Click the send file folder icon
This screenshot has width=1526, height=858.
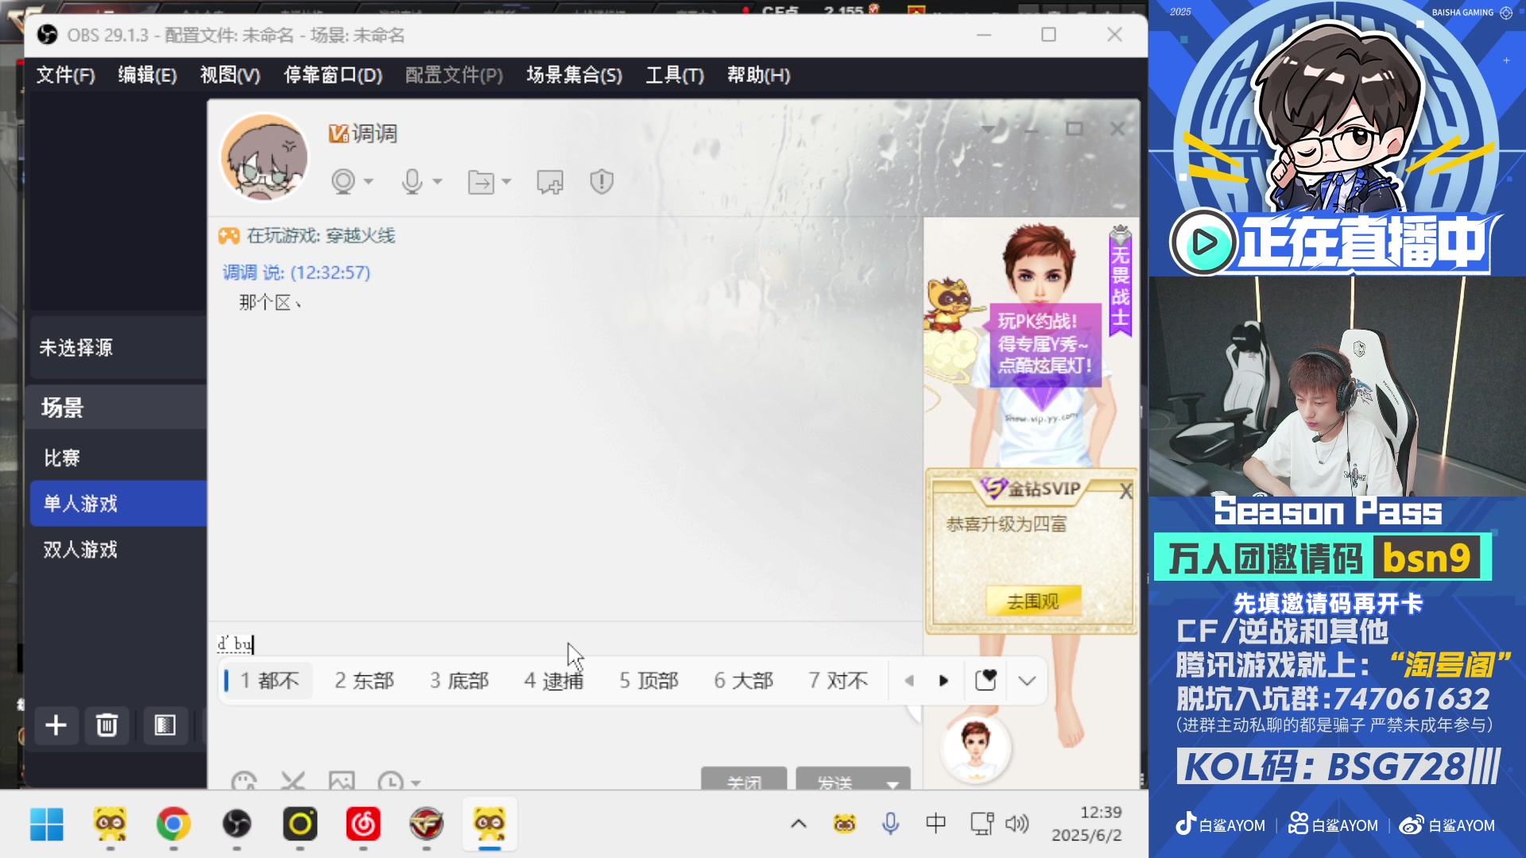click(481, 183)
